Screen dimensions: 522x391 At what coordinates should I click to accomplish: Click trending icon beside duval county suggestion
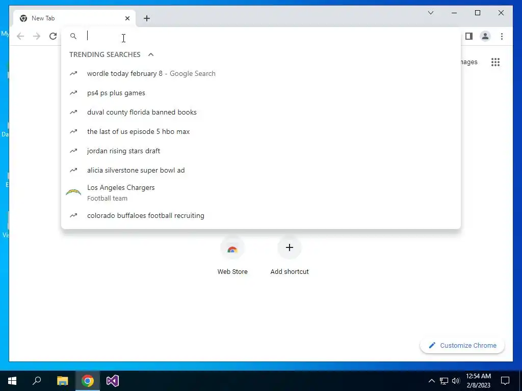(x=73, y=112)
